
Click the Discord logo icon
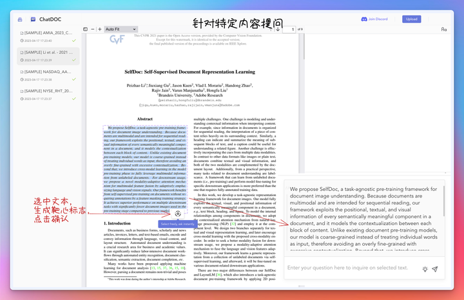click(x=364, y=19)
